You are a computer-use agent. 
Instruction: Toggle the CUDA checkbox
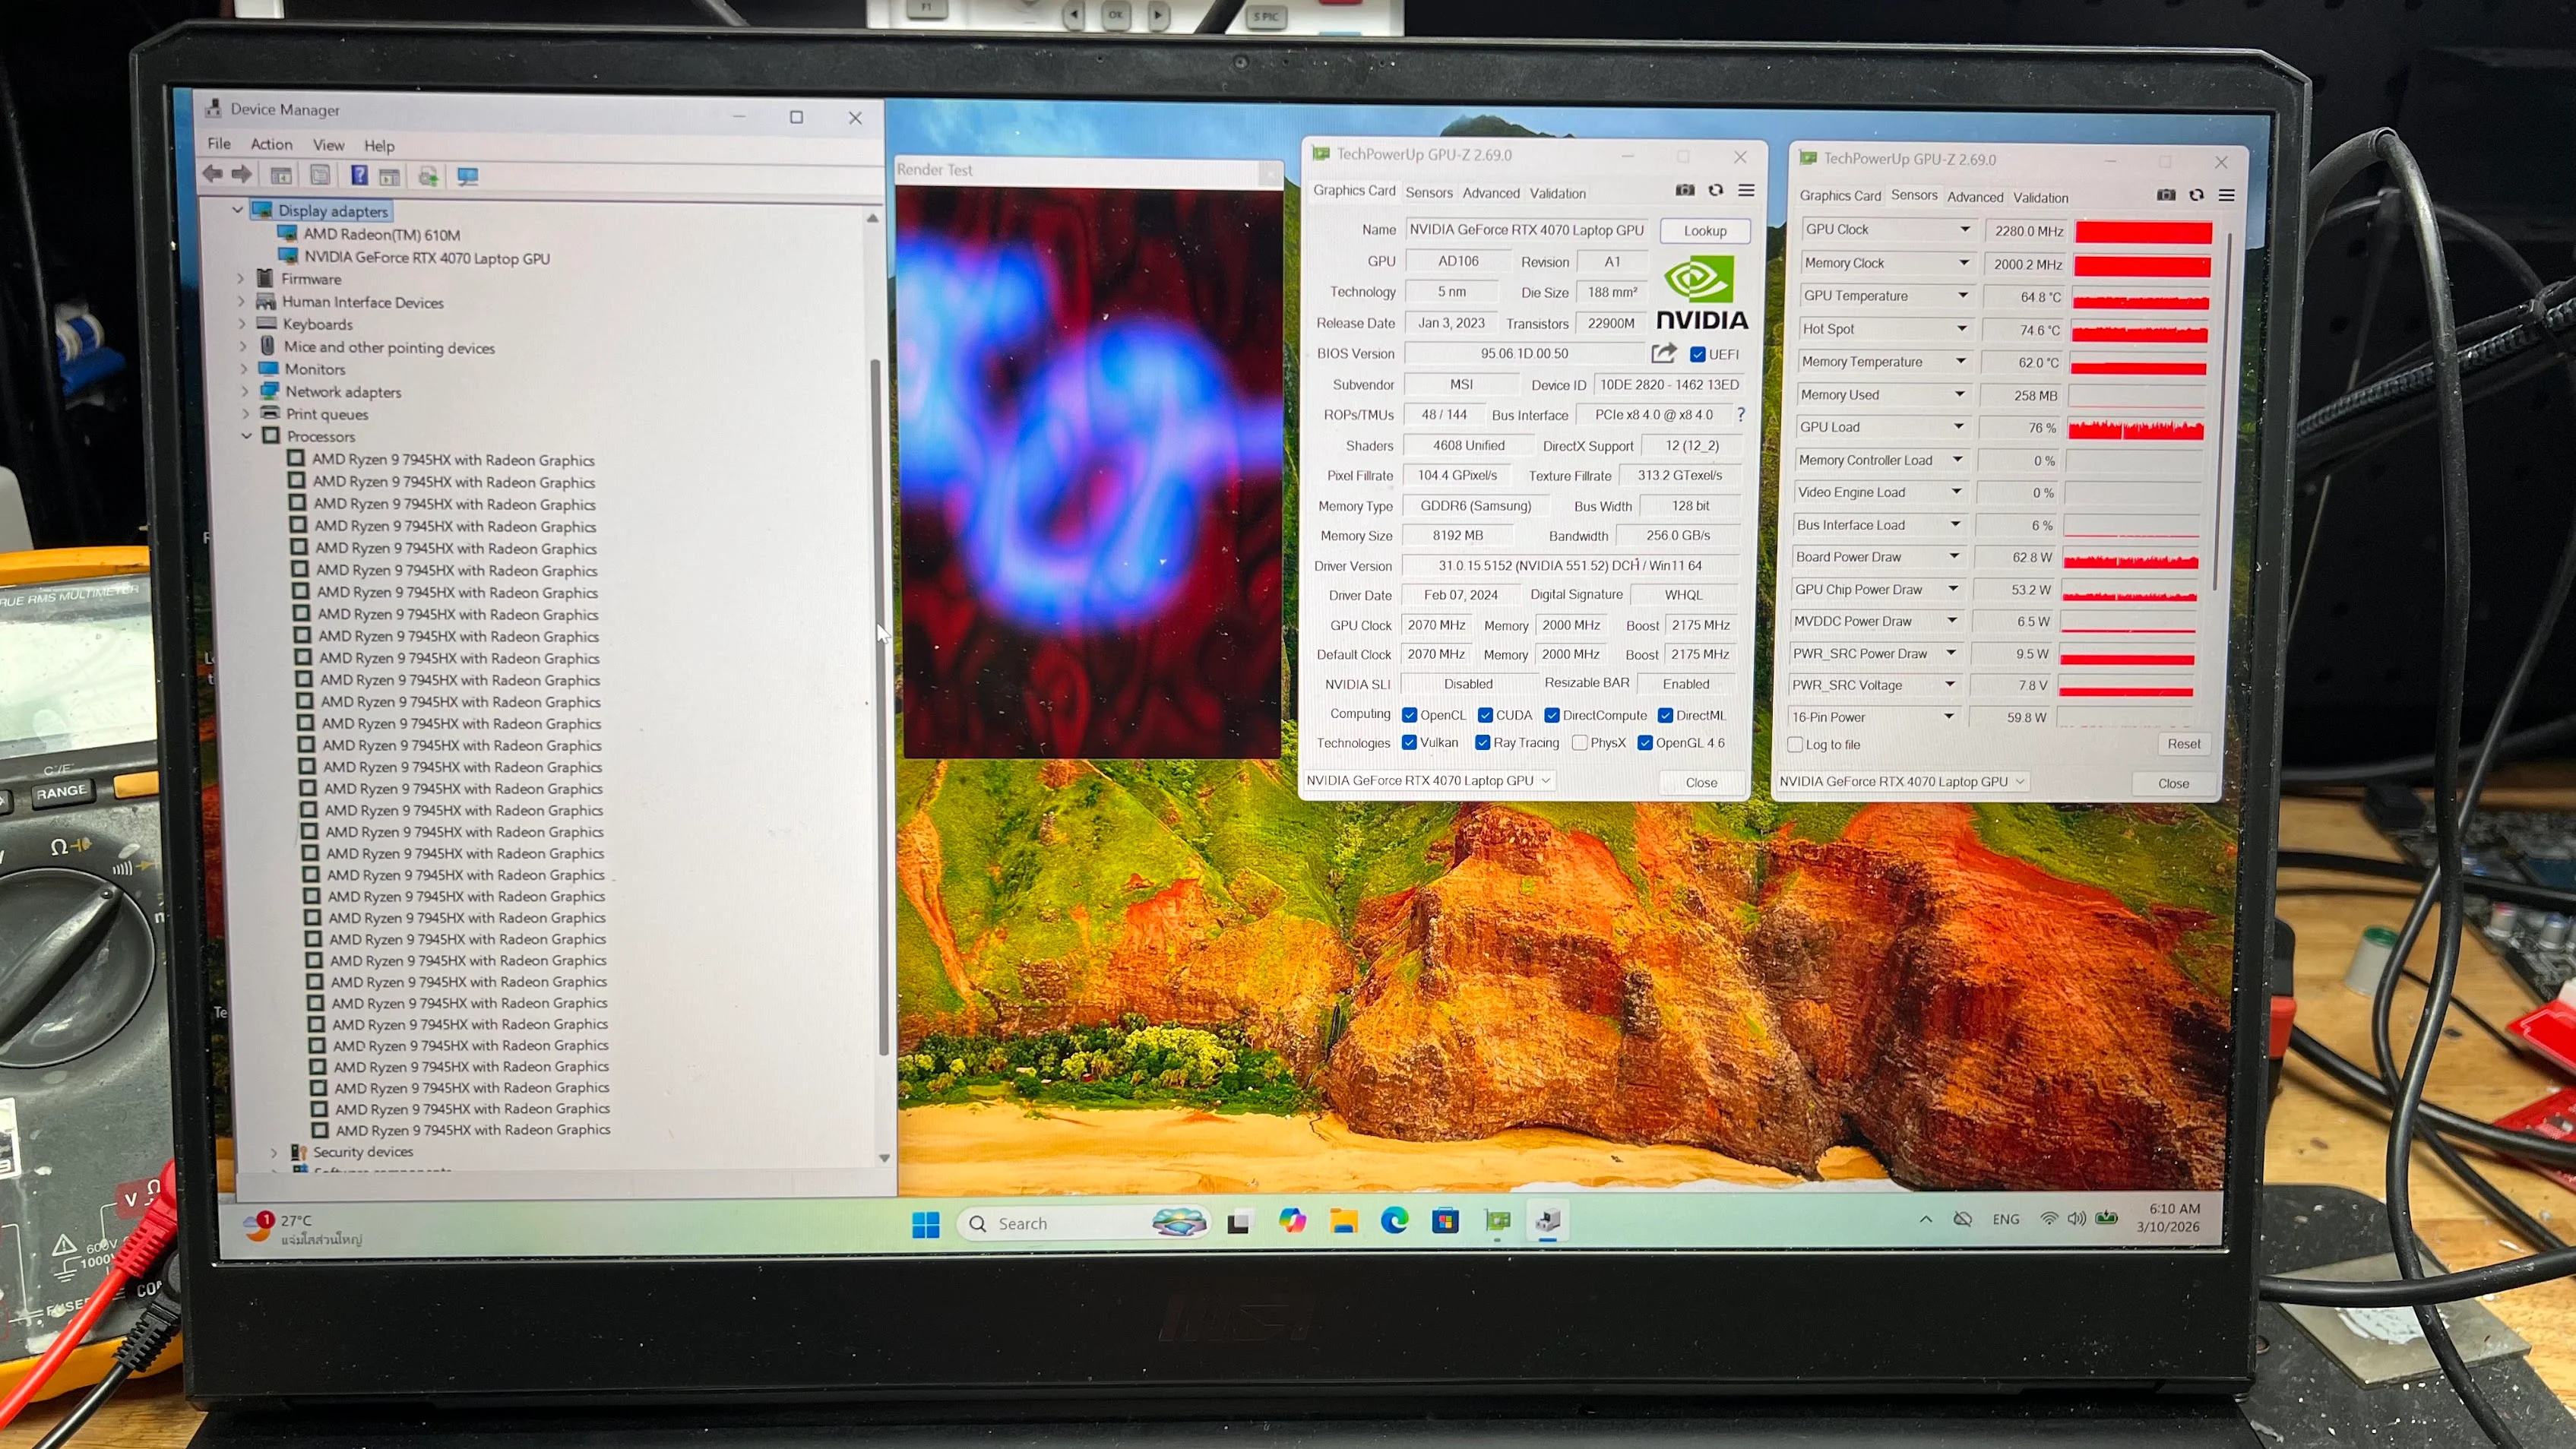(1485, 715)
